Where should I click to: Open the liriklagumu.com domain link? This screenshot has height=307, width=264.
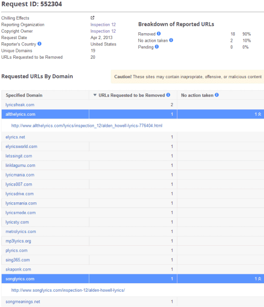click(x=21, y=165)
